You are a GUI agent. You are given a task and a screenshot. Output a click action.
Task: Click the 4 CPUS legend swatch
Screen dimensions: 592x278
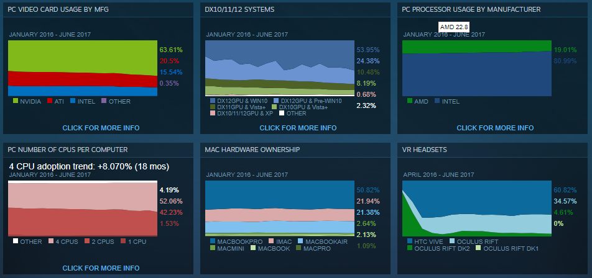pos(52,241)
